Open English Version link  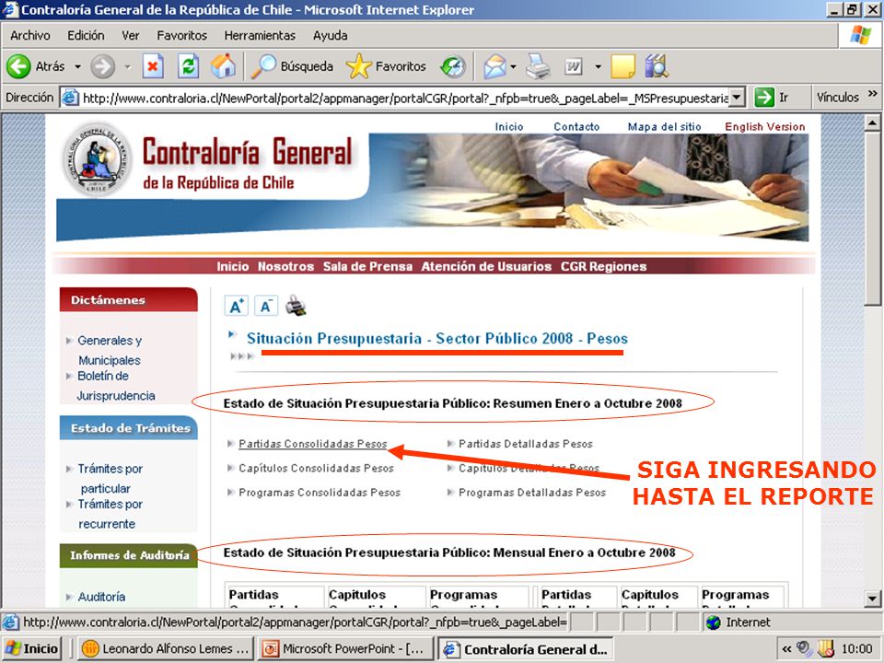click(764, 127)
